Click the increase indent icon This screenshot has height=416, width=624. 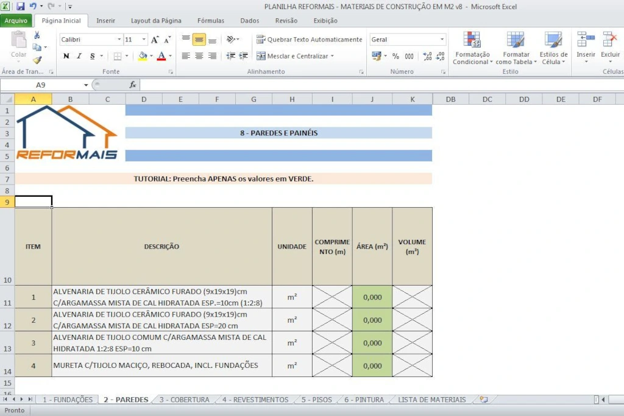(244, 56)
